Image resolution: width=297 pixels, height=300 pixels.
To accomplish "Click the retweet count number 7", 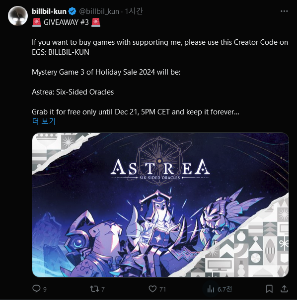I will [x=103, y=289].
